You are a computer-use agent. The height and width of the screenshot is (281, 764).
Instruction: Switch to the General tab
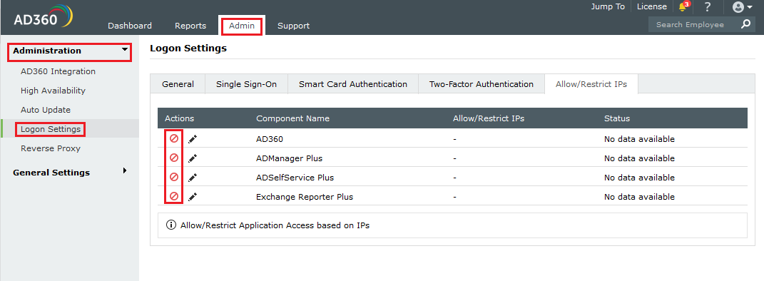178,84
